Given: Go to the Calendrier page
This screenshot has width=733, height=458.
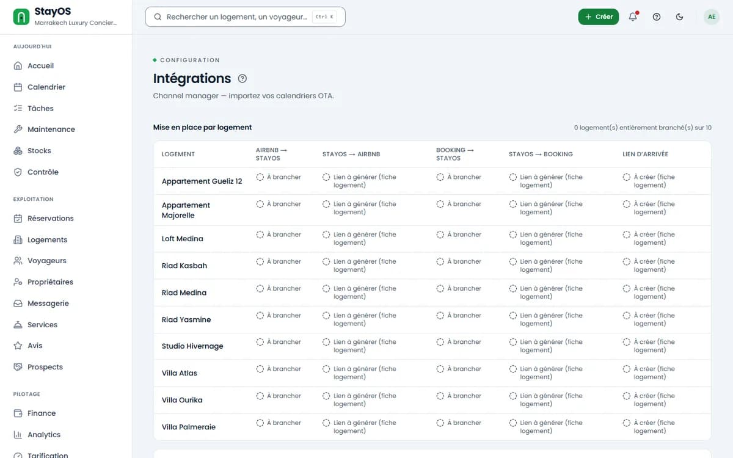Looking at the screenshot, I should pos(66,87).
